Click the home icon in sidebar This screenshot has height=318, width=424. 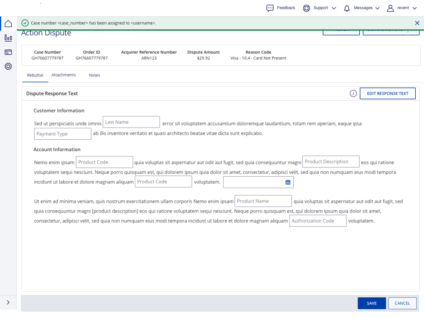tap(8, 24)
